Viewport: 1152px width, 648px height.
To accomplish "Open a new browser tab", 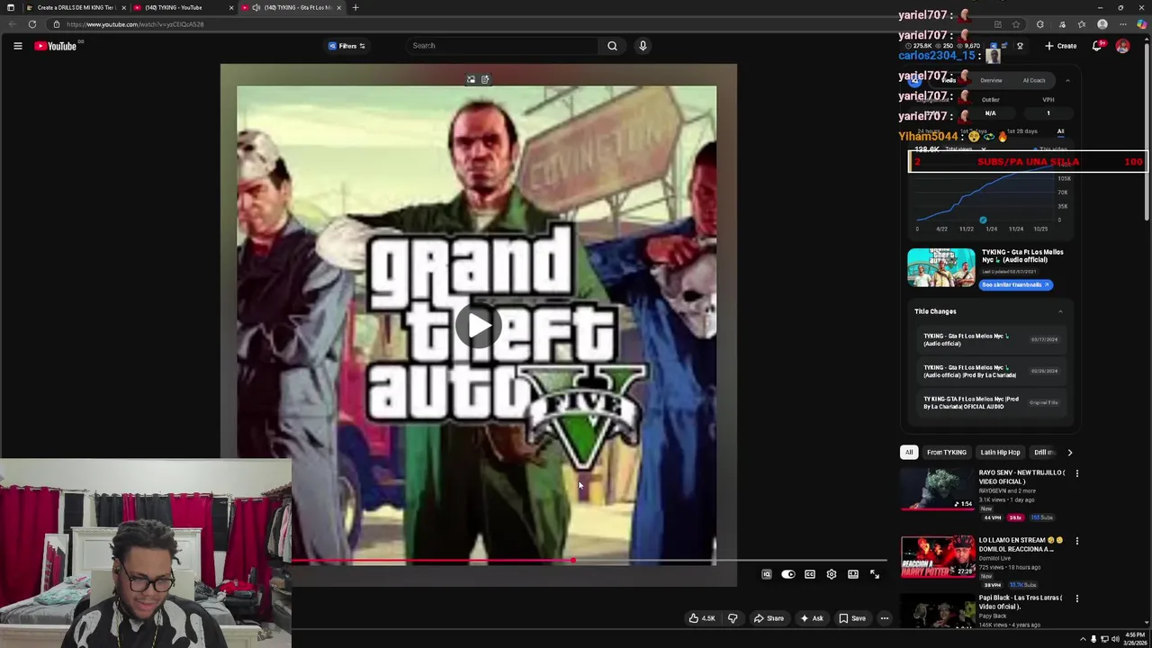I will pyautogui.click(x=355, y=7).
